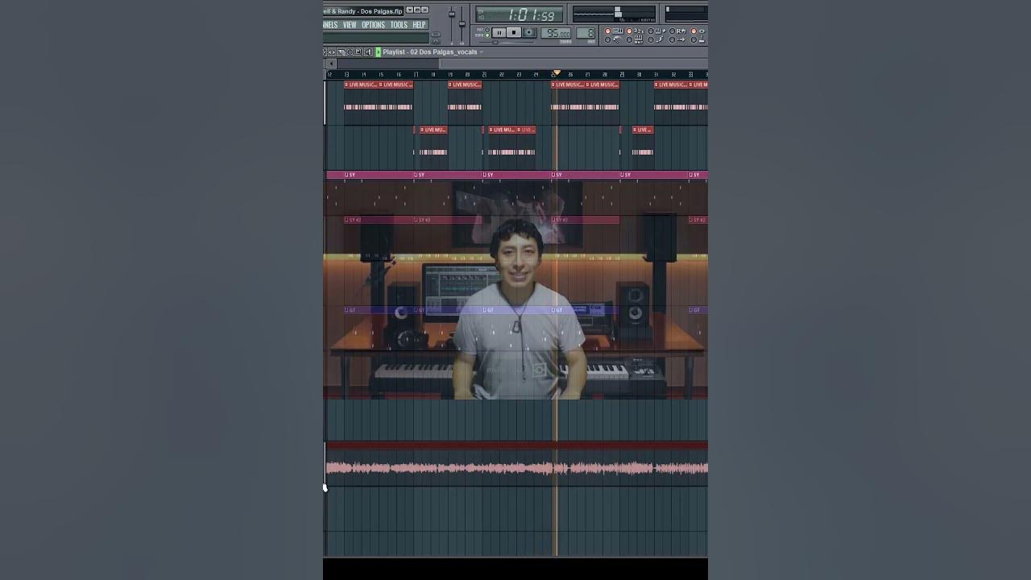
Task: Open menu of SY #2 clip at bar 25
Action: 553,220
